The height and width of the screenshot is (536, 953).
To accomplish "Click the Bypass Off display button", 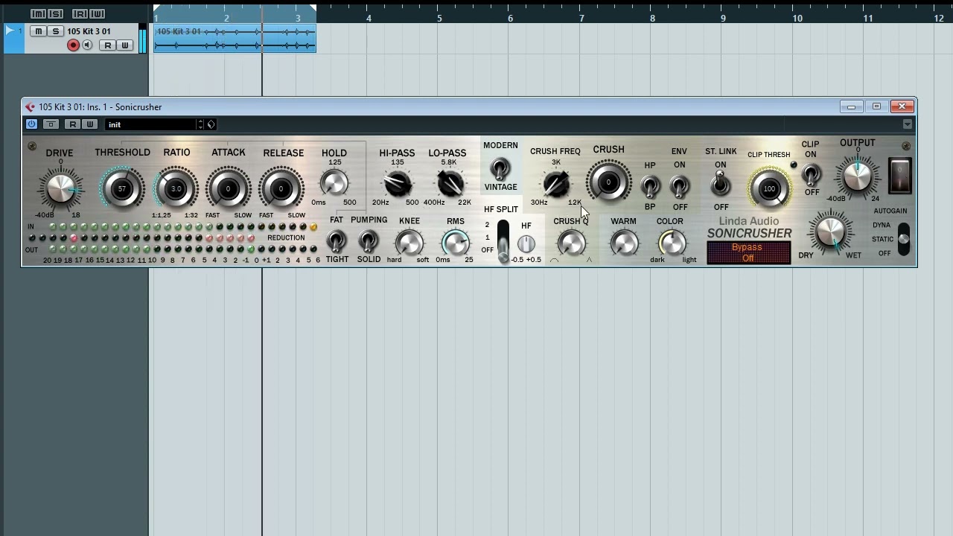I will pyautogui.click(x=748, y=252).
